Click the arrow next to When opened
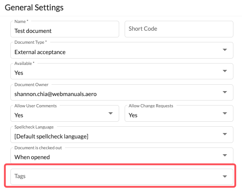 point(225,155)
